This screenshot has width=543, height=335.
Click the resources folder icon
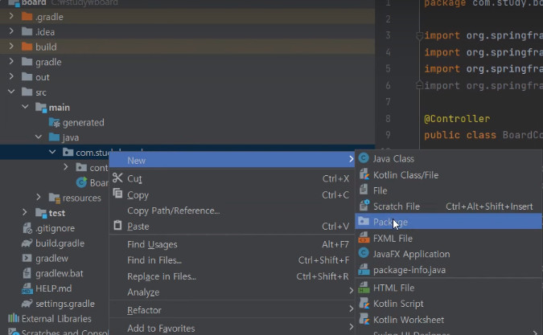point(55,198)
